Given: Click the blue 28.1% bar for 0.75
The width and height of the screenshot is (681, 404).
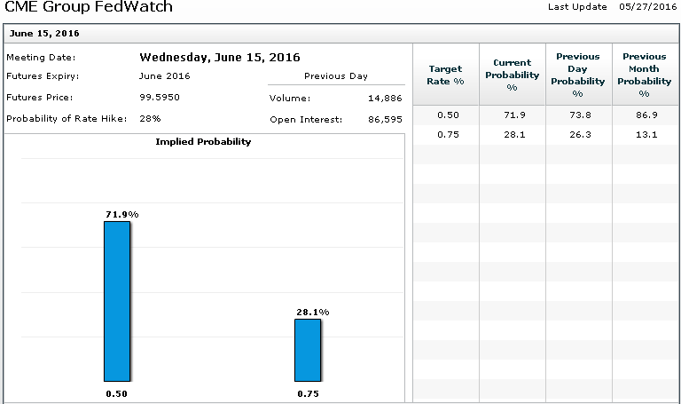Looking at the screenshot, I should [x=308, y=350].
